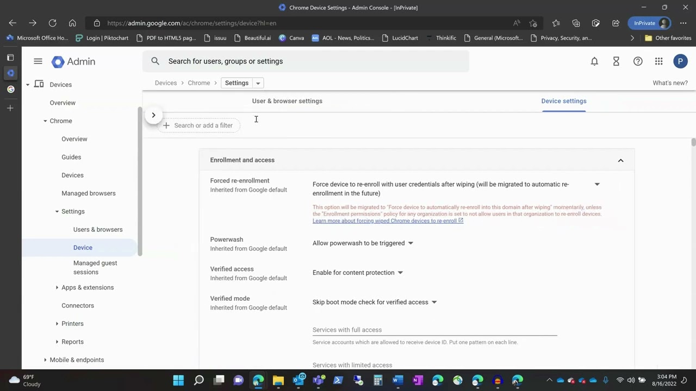Click the Devices breadcrumb link

166,83
